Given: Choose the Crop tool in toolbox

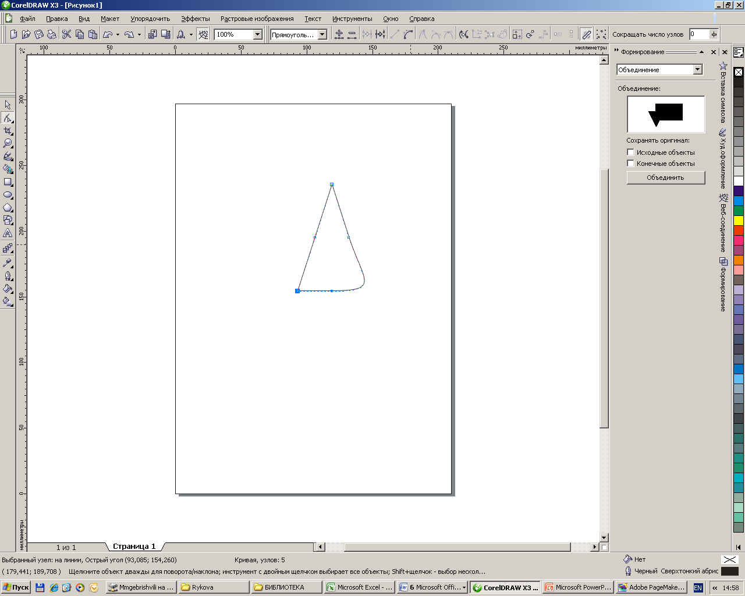Looking at the screenshot, I should 8,130.
